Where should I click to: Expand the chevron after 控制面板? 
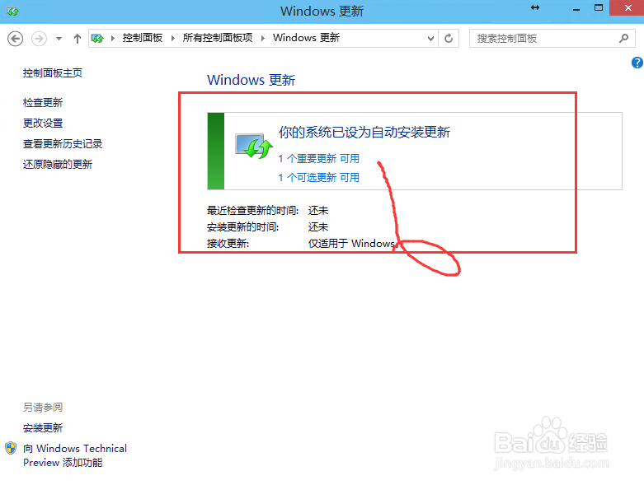coord(173,39)
